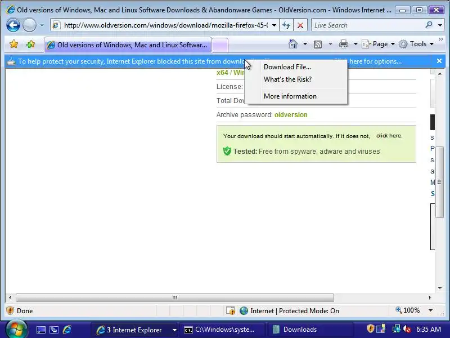Click the 100% zoom level button
450x338 pixels.
point(407,310)
